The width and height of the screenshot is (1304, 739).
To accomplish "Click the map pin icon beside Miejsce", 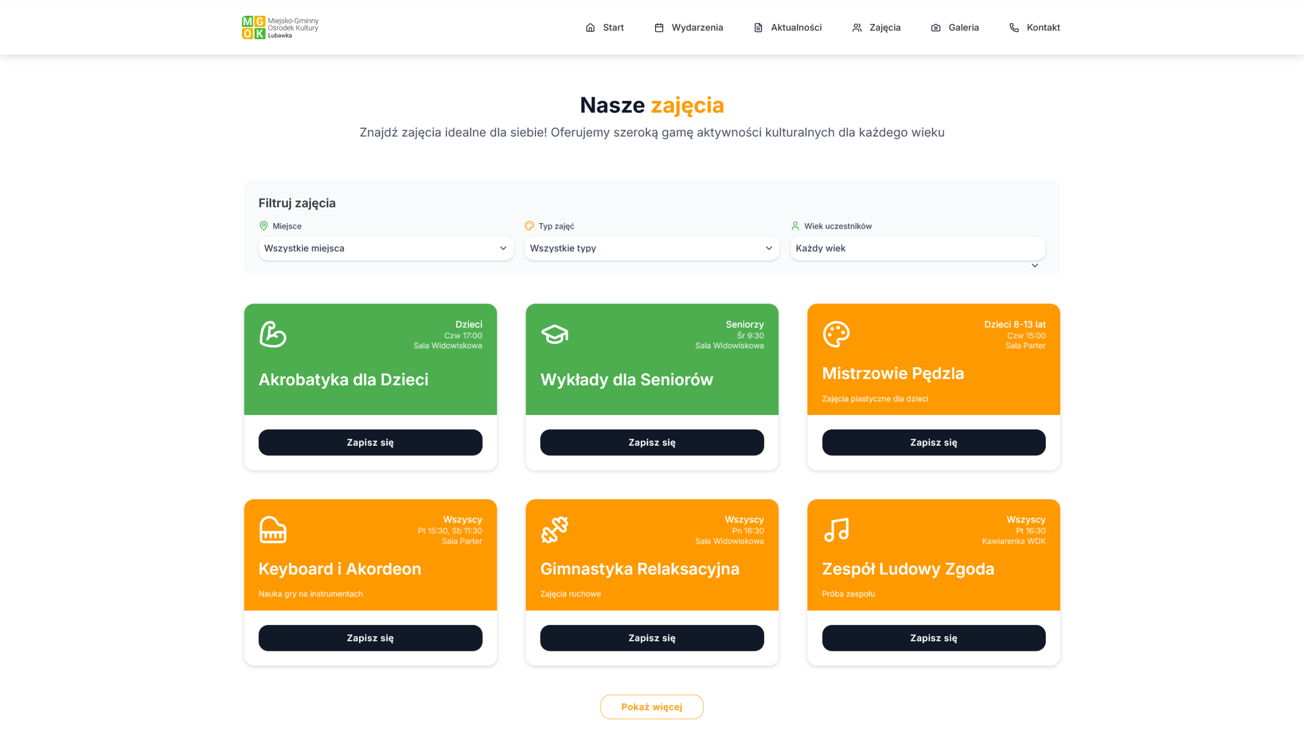I will coord(263,226).
